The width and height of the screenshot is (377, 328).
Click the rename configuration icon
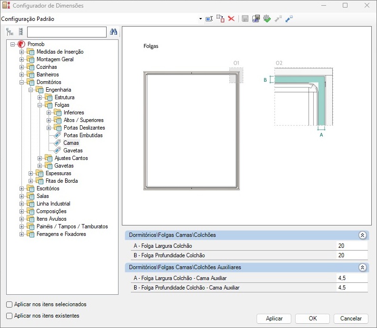pos(209,19)
